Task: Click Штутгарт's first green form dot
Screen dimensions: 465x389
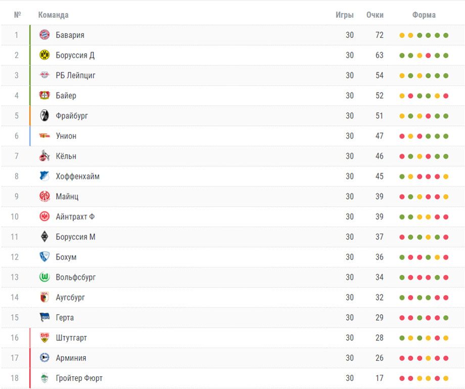Action: point(402,338)
